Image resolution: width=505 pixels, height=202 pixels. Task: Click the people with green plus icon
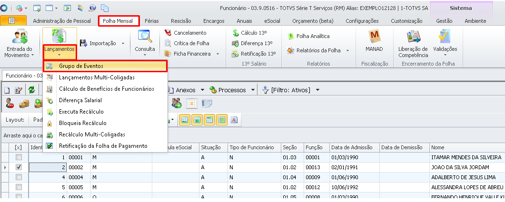click(176, 103)
